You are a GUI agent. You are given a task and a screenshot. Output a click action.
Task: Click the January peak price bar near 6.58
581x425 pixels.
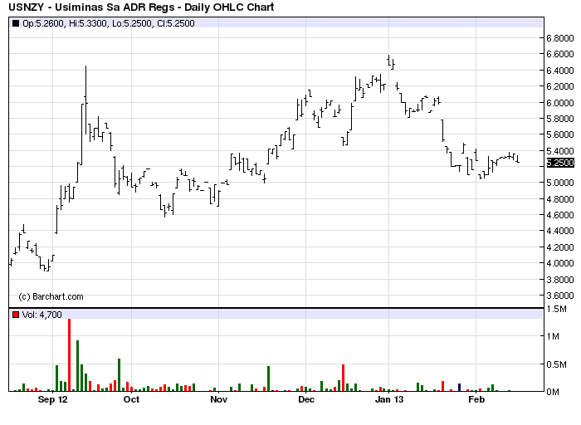[x=388, y=61]
